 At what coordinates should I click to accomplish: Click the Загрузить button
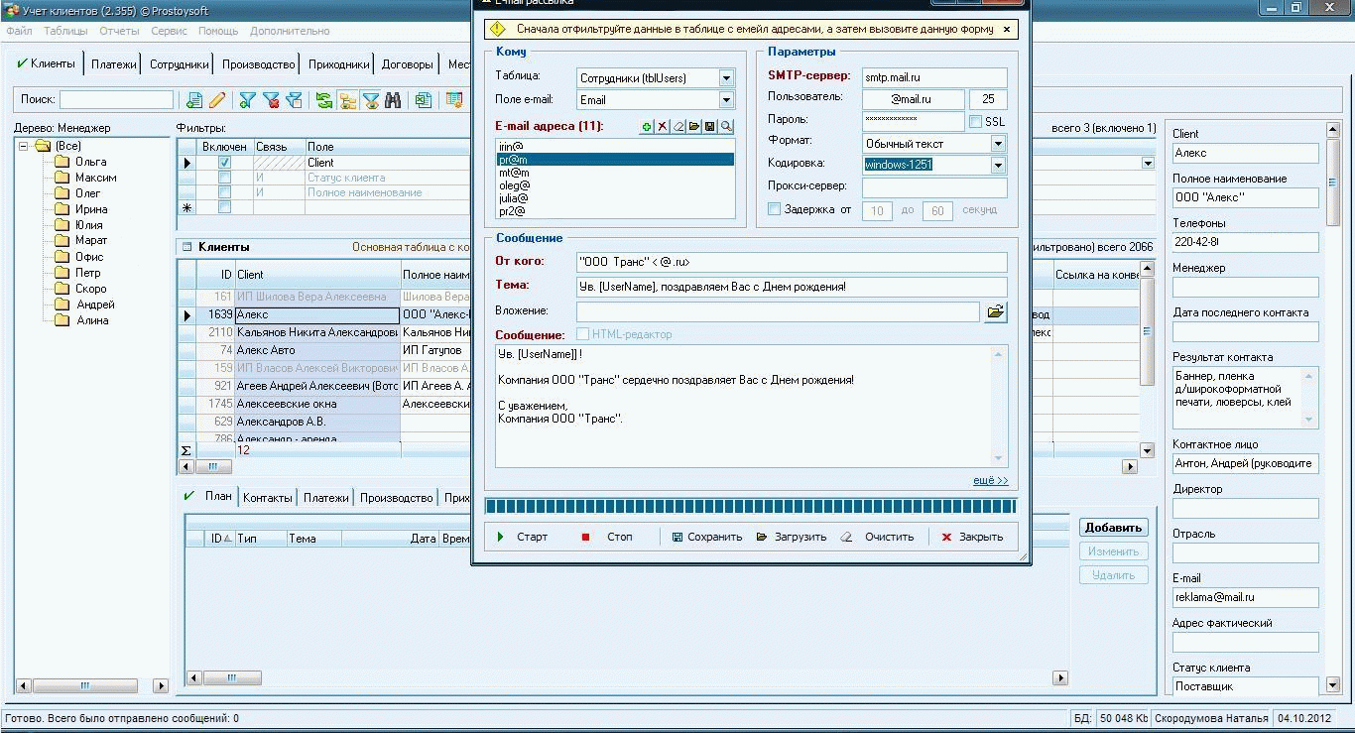click(x=791, y=537)
